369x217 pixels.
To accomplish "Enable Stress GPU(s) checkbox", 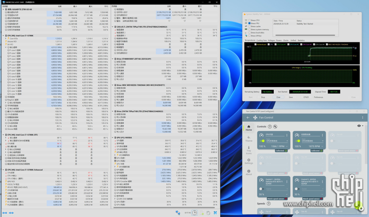I will pos(249,35).
